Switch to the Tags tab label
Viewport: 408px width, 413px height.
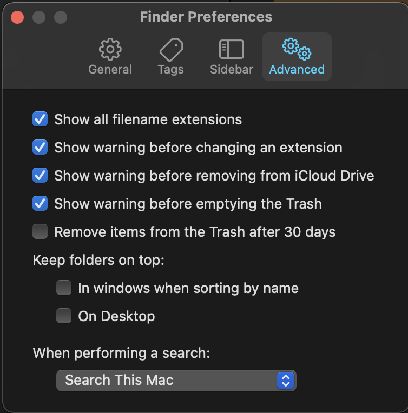point(171,70)
